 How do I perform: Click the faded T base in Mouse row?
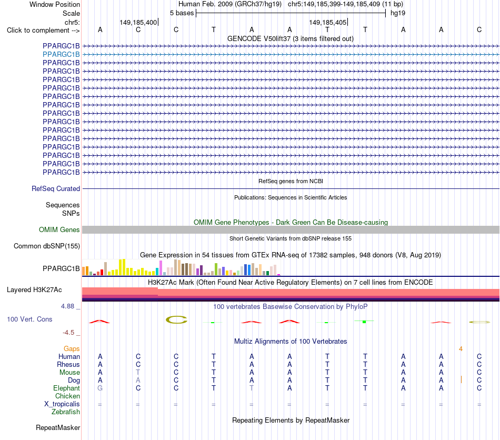click(x=138, y=373)
